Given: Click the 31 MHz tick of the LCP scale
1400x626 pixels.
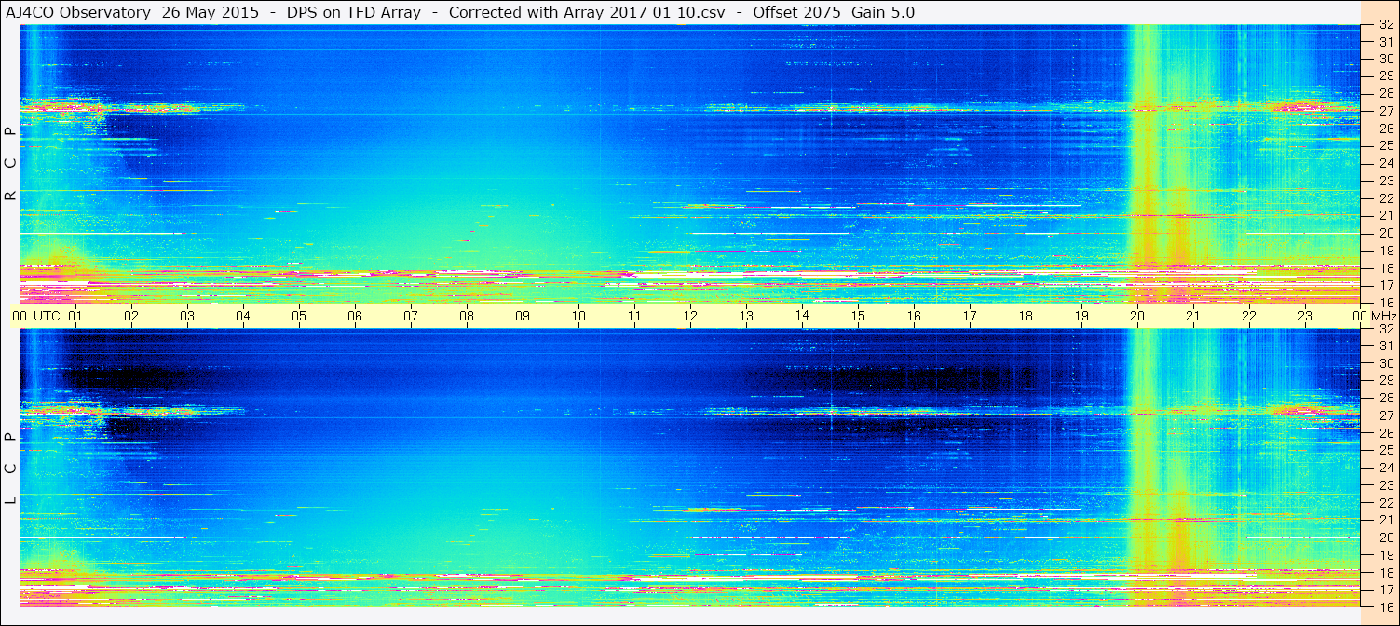Looking at the screenshot, I should 1386,346.
